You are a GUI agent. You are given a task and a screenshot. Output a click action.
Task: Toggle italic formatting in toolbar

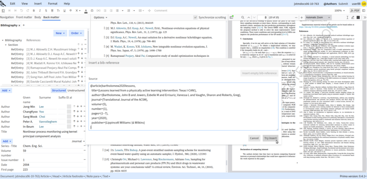coord(40,11)
